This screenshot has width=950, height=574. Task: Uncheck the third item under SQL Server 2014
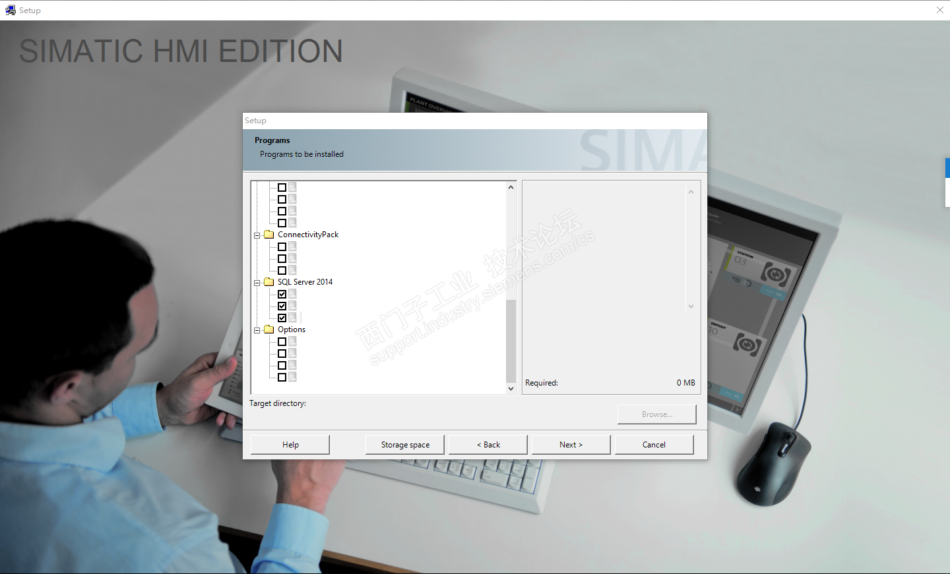click(x=282, y=318)
